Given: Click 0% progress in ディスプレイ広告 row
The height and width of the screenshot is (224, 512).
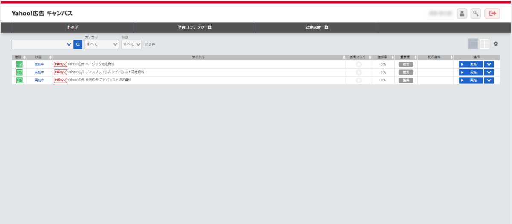Looking at the screenshot, I should pos(383,72).
